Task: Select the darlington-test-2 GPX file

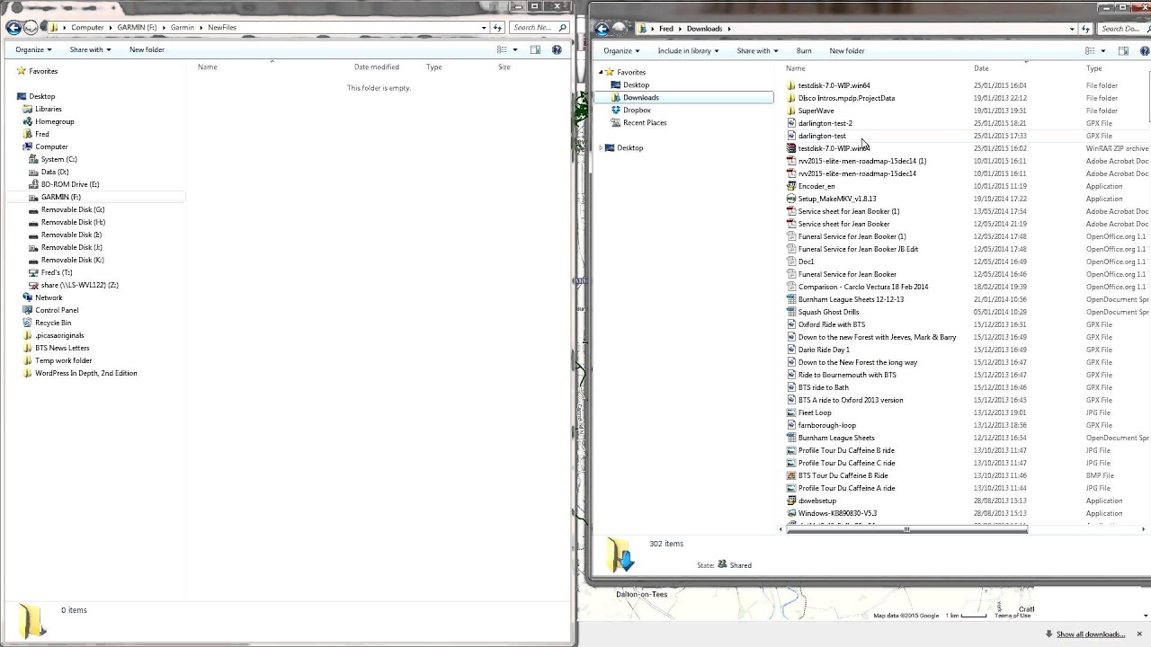Action: [x=825, y=123]
